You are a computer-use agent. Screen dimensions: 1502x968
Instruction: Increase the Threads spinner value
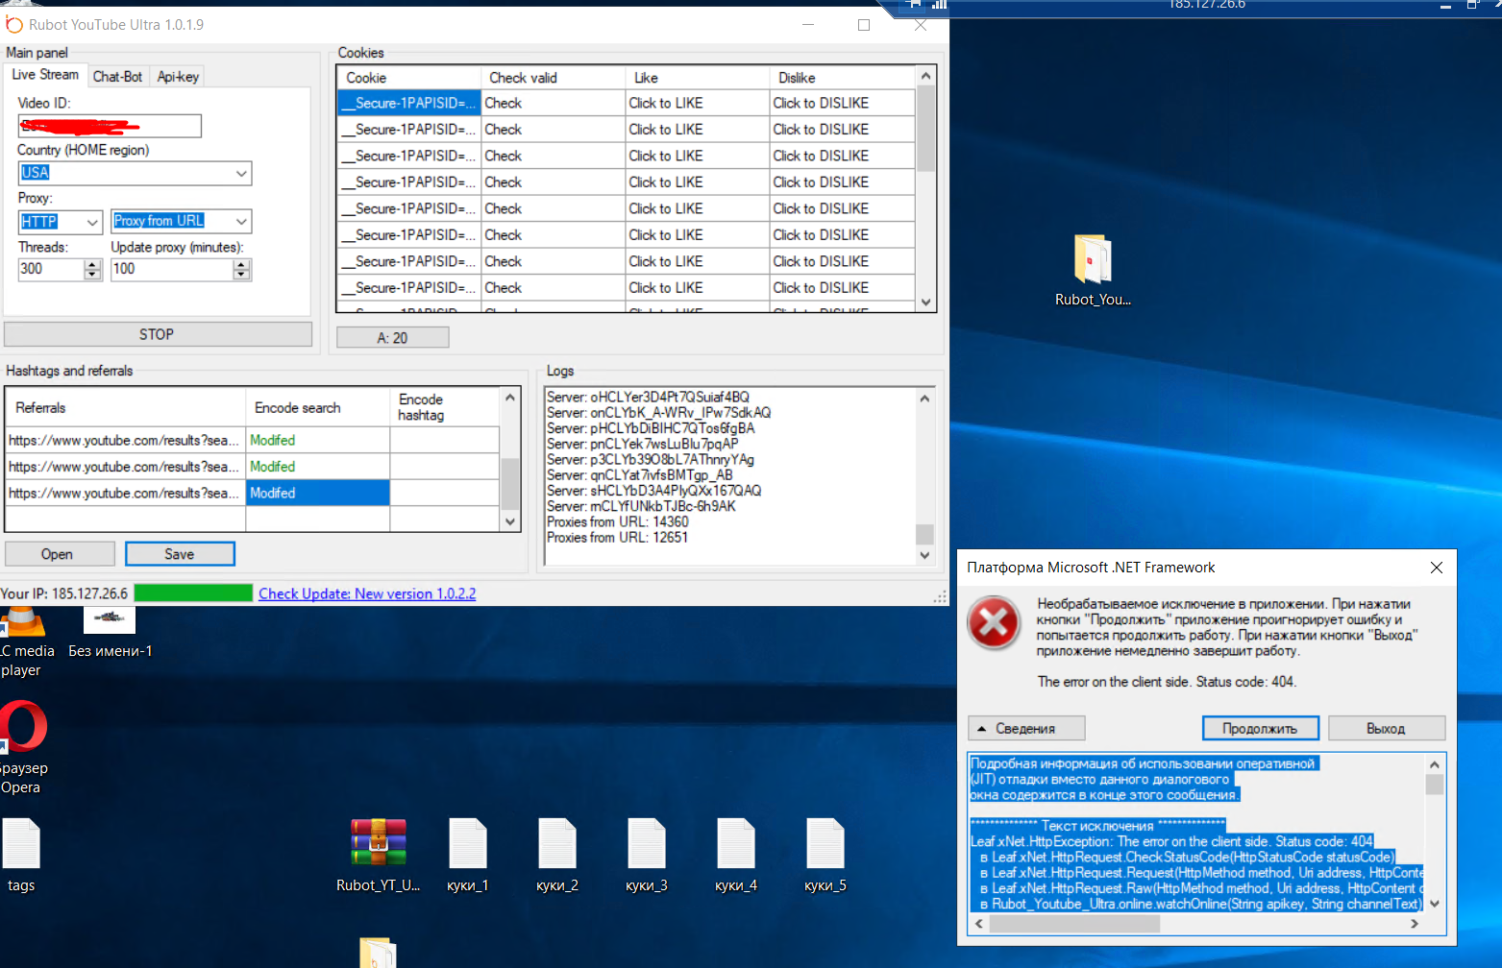(92, 264)
